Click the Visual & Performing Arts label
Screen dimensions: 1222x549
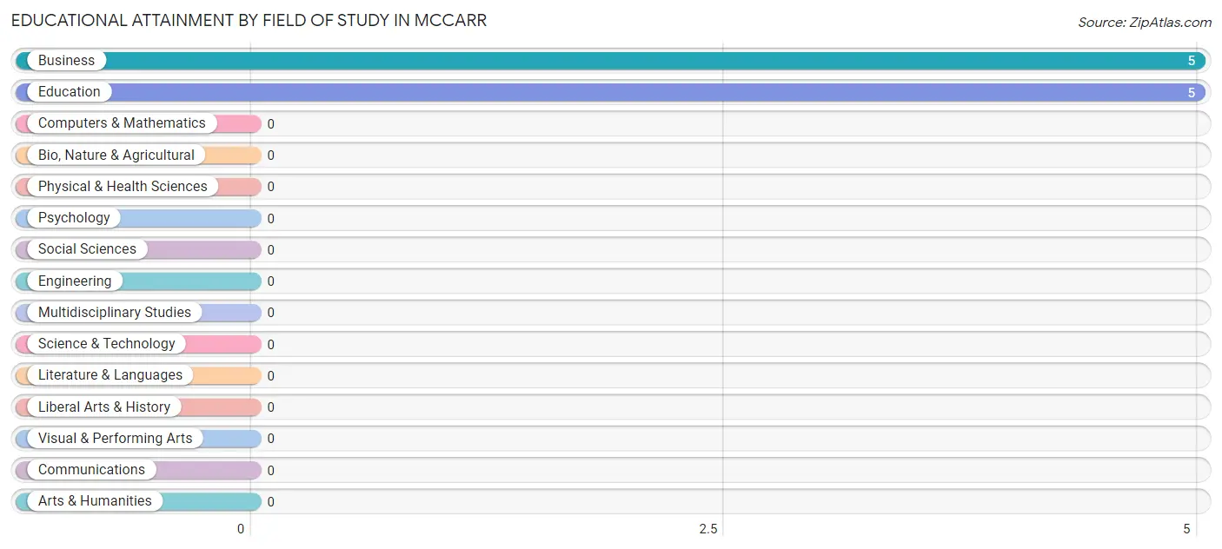(x=116, y=438)
